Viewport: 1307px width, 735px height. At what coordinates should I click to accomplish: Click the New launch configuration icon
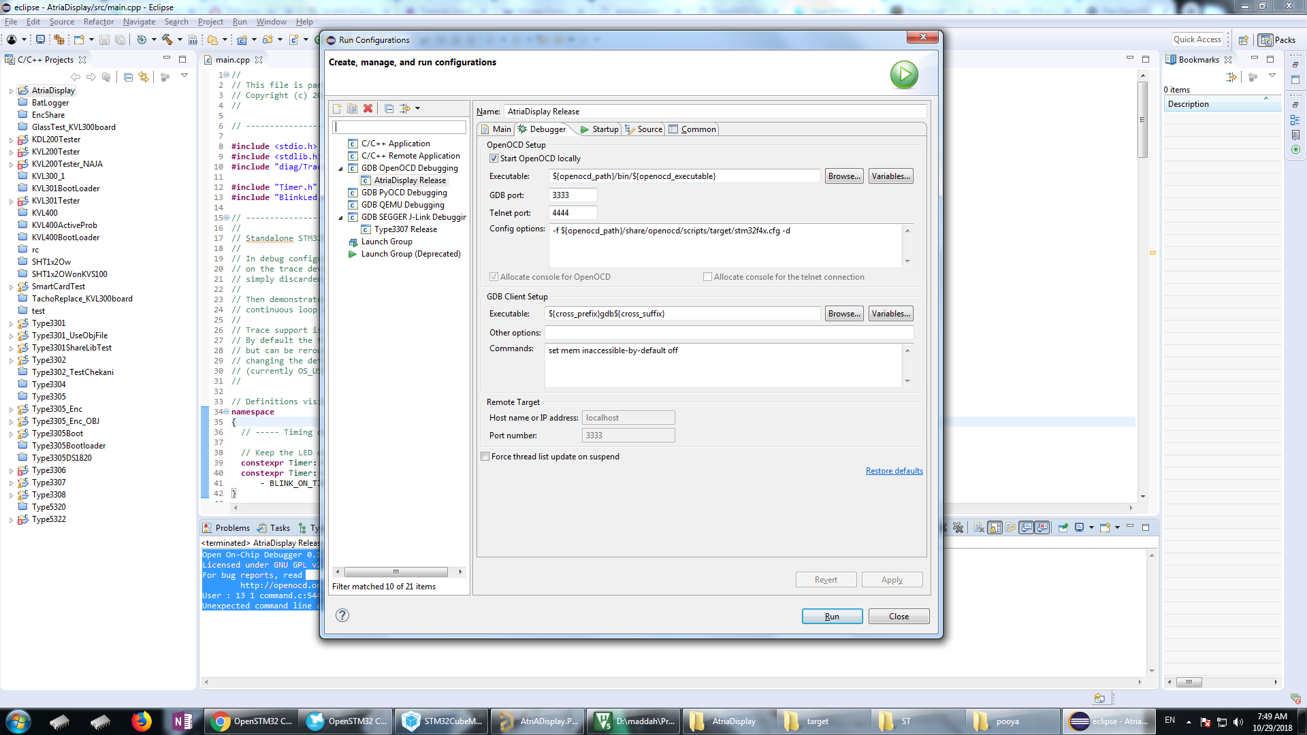tap(337, 108)
